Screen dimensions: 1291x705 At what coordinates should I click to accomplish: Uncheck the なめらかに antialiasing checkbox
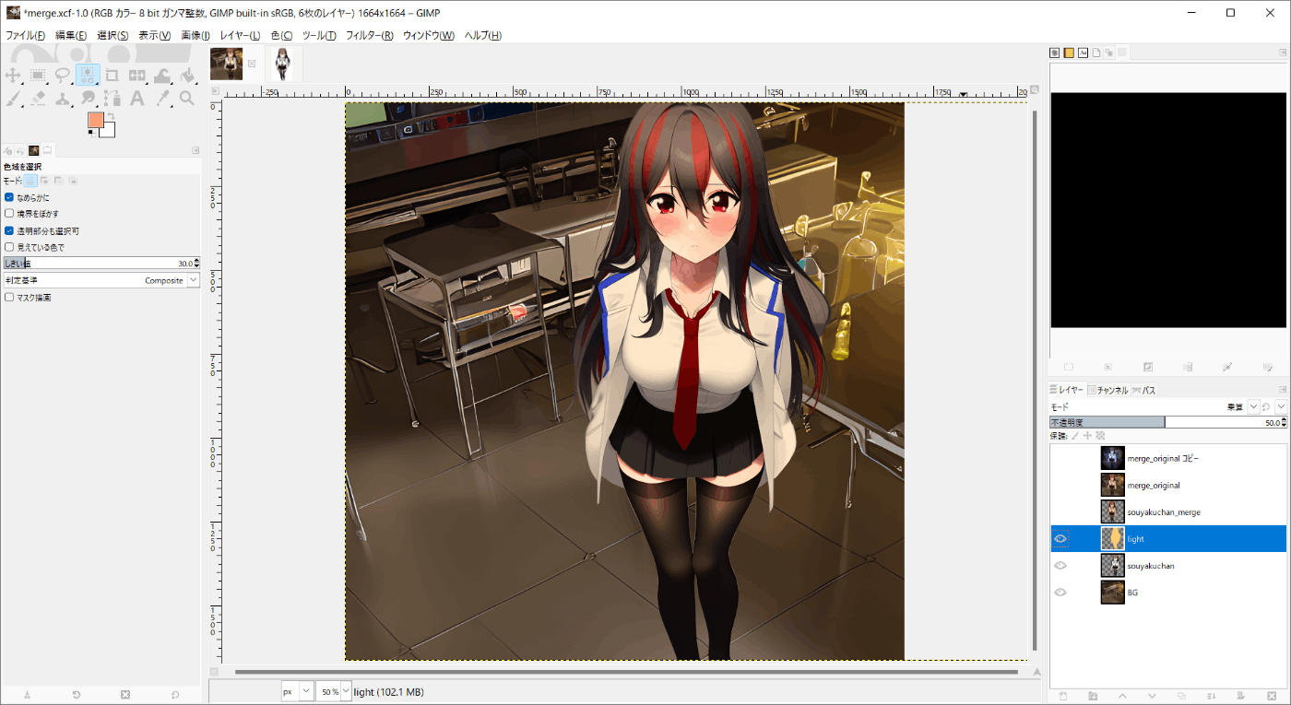point(9,197)
